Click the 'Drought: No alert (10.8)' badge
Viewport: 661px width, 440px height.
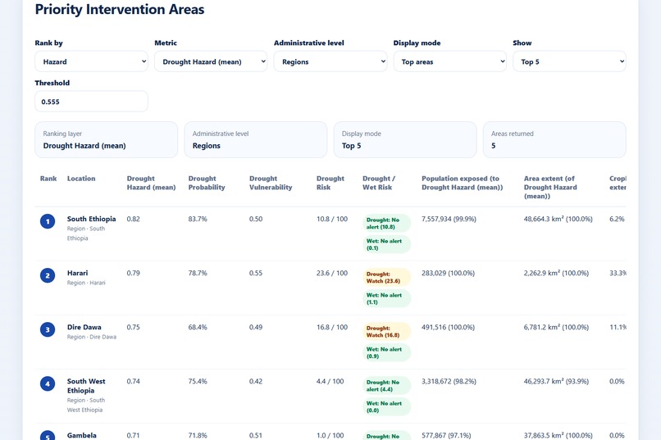(x=386, y=223)
